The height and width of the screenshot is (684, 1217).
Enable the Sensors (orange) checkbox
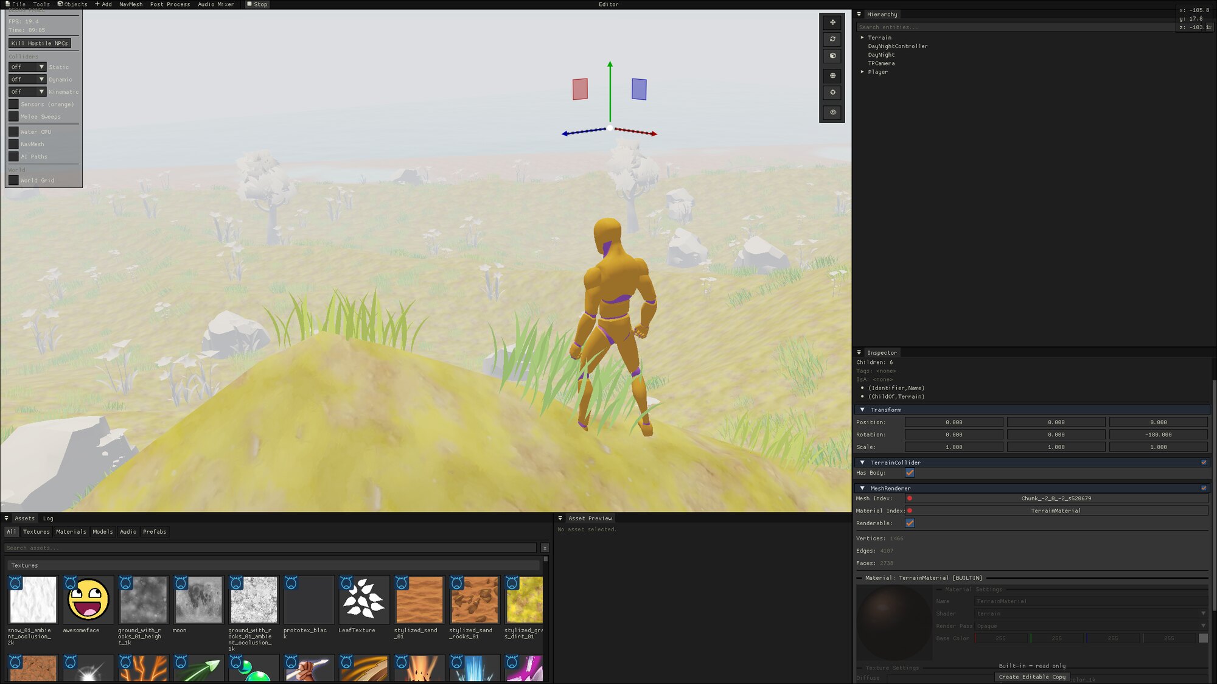coord(13,104)
